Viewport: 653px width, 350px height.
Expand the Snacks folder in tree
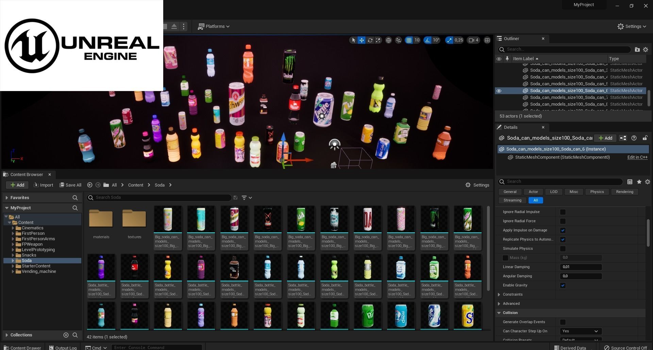[13, 255]
